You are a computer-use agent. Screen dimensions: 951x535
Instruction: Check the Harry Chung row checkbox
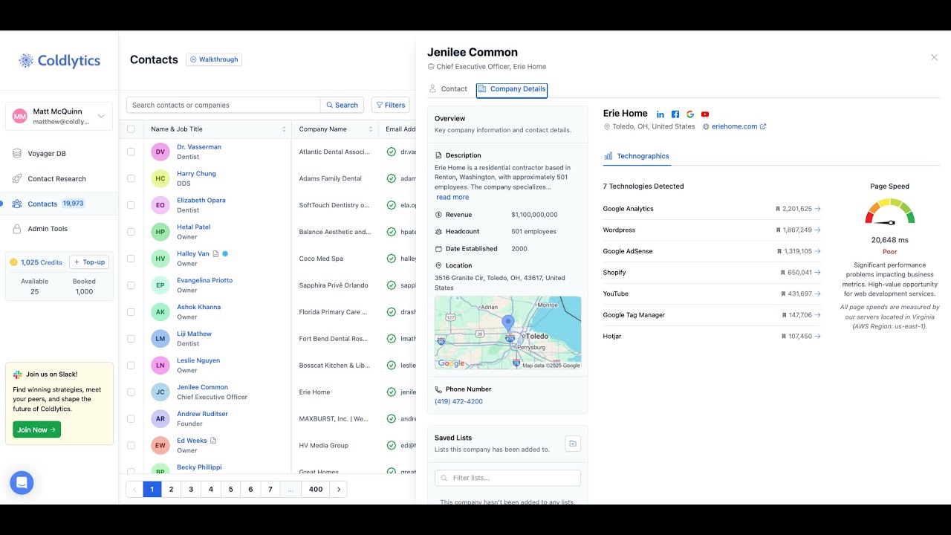(x=132, y=178)
